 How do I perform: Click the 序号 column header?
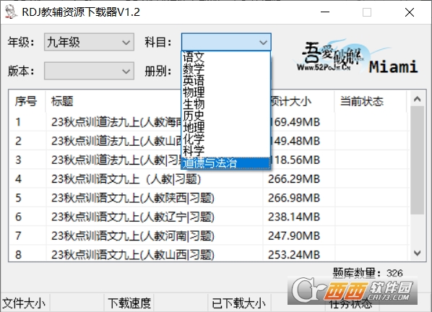click(26, 101)
